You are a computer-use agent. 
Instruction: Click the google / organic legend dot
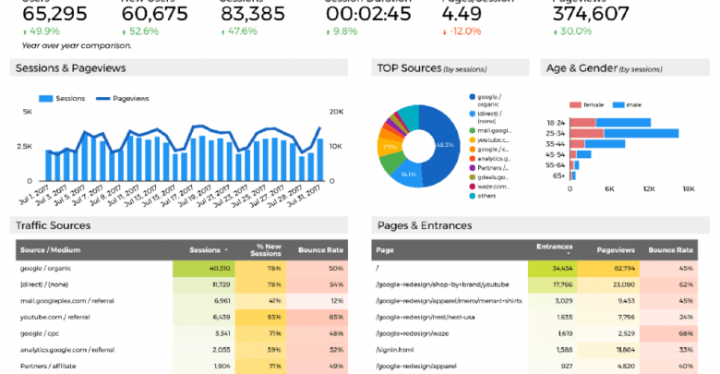(472, 97)
